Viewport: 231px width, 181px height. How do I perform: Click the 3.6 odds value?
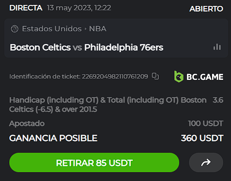click(x=218, y=100)
